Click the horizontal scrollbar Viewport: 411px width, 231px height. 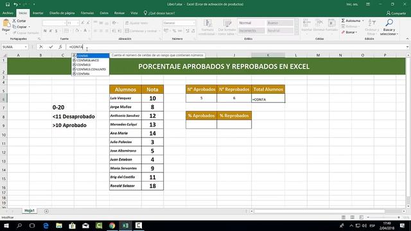pyautogui.click(x=319, y=211)
